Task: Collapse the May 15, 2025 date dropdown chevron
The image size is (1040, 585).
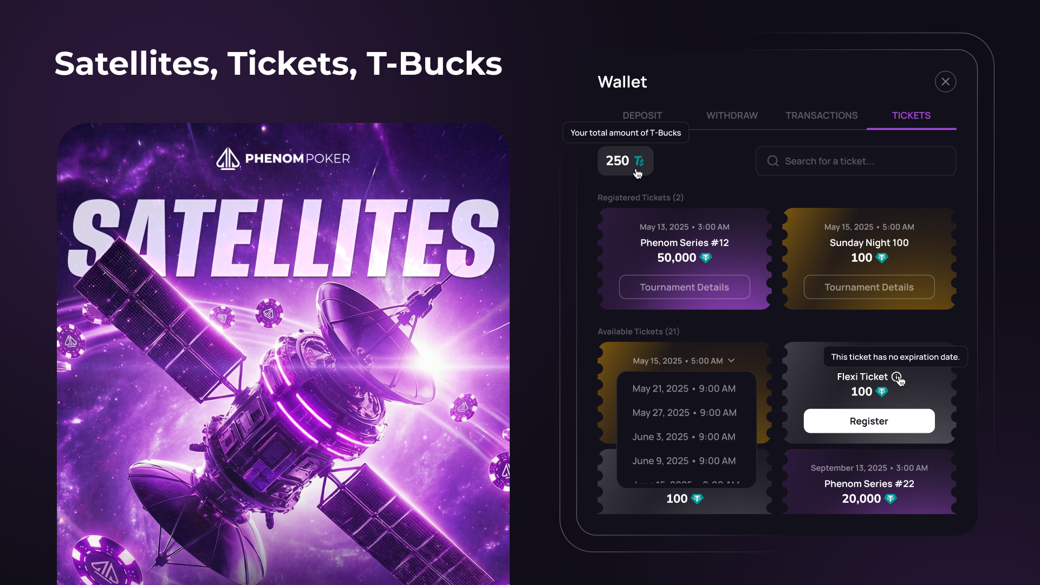Action: (x=731, y=361)
